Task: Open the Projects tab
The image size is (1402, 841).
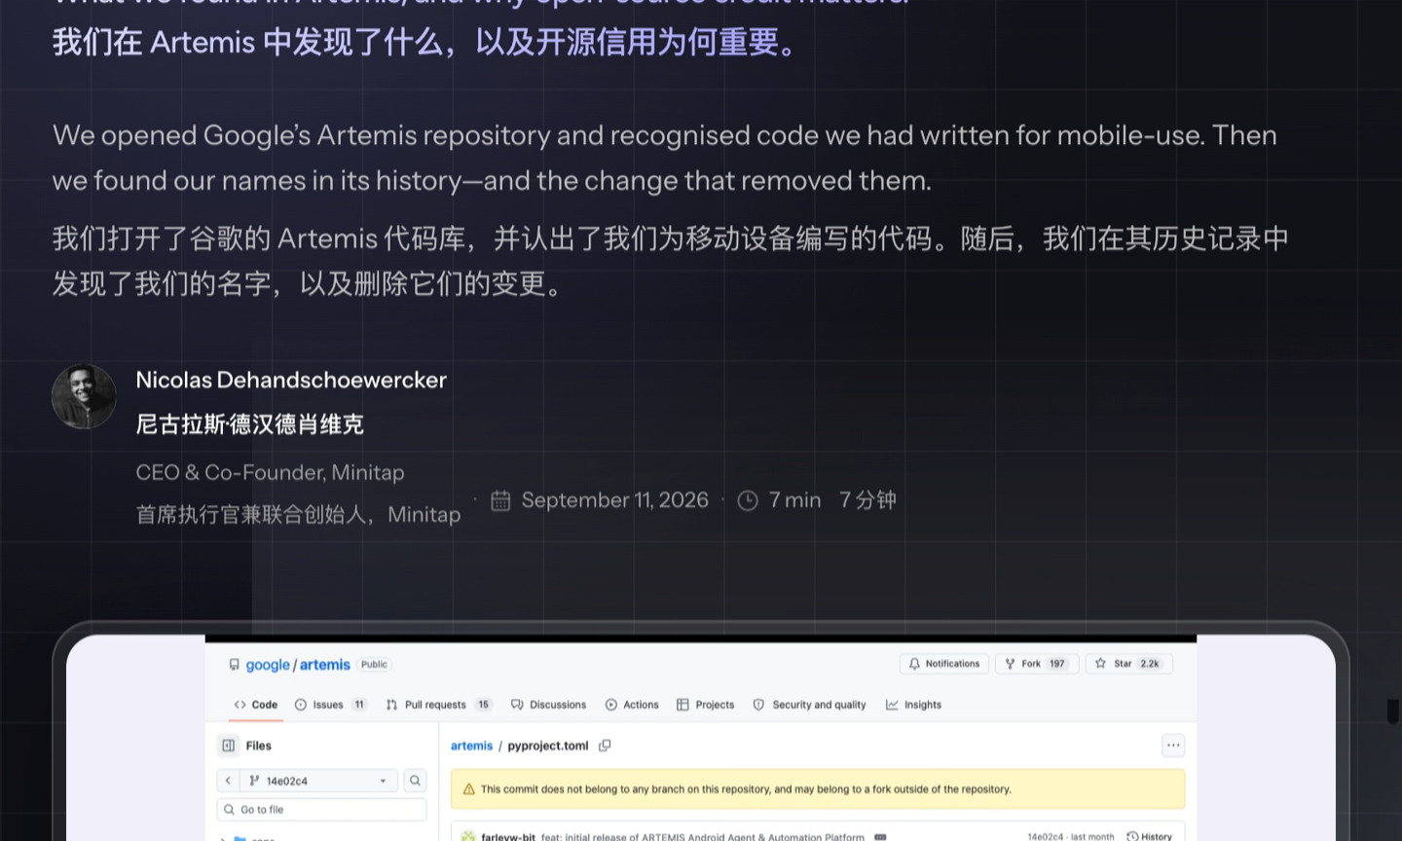Action: (705, 705)
